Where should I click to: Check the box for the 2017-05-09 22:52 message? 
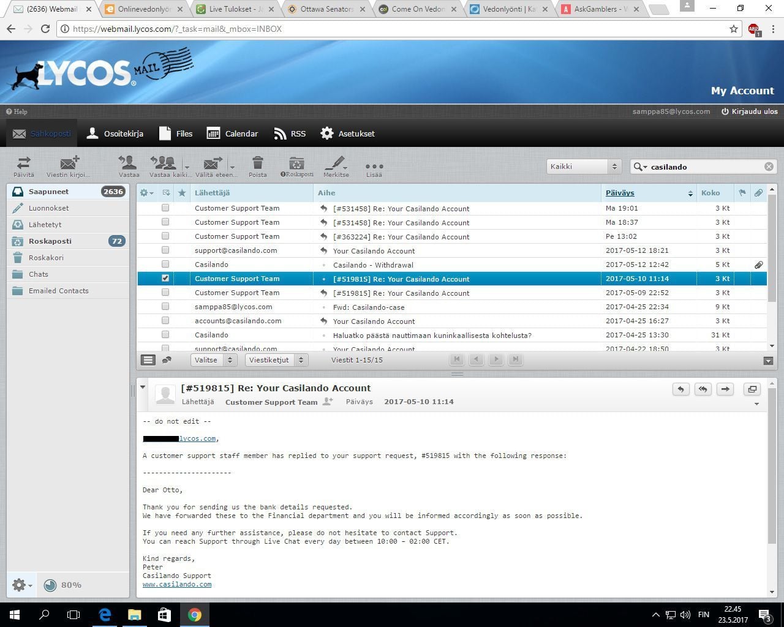[165, 293]
